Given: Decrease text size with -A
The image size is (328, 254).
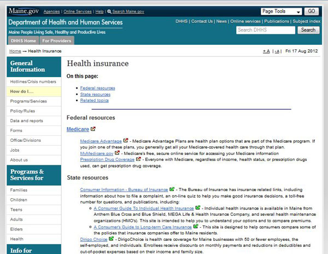Looking at the screenshot, I should click(x=277, y=51).
